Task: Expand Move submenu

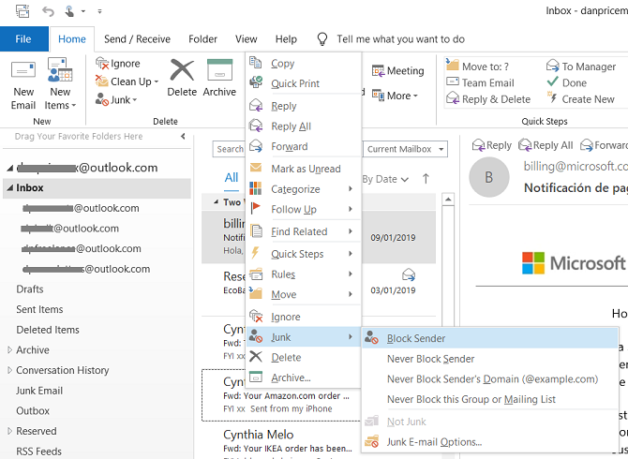Action: pyautogui.click(x=304, y=294)
